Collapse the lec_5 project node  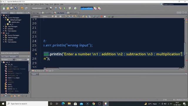(x=2, y=33)
